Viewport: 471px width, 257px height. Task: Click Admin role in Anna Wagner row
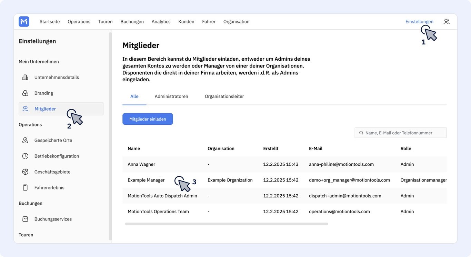point(407,164)
